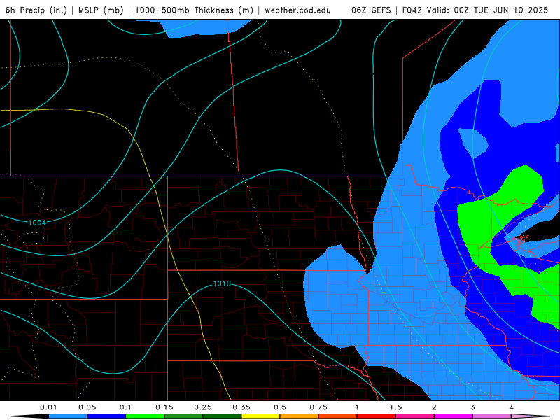Screen dimensions: 560x420
Task: Click the magenta 2–3 legend swatch
Action: click(x=454, y=416)
